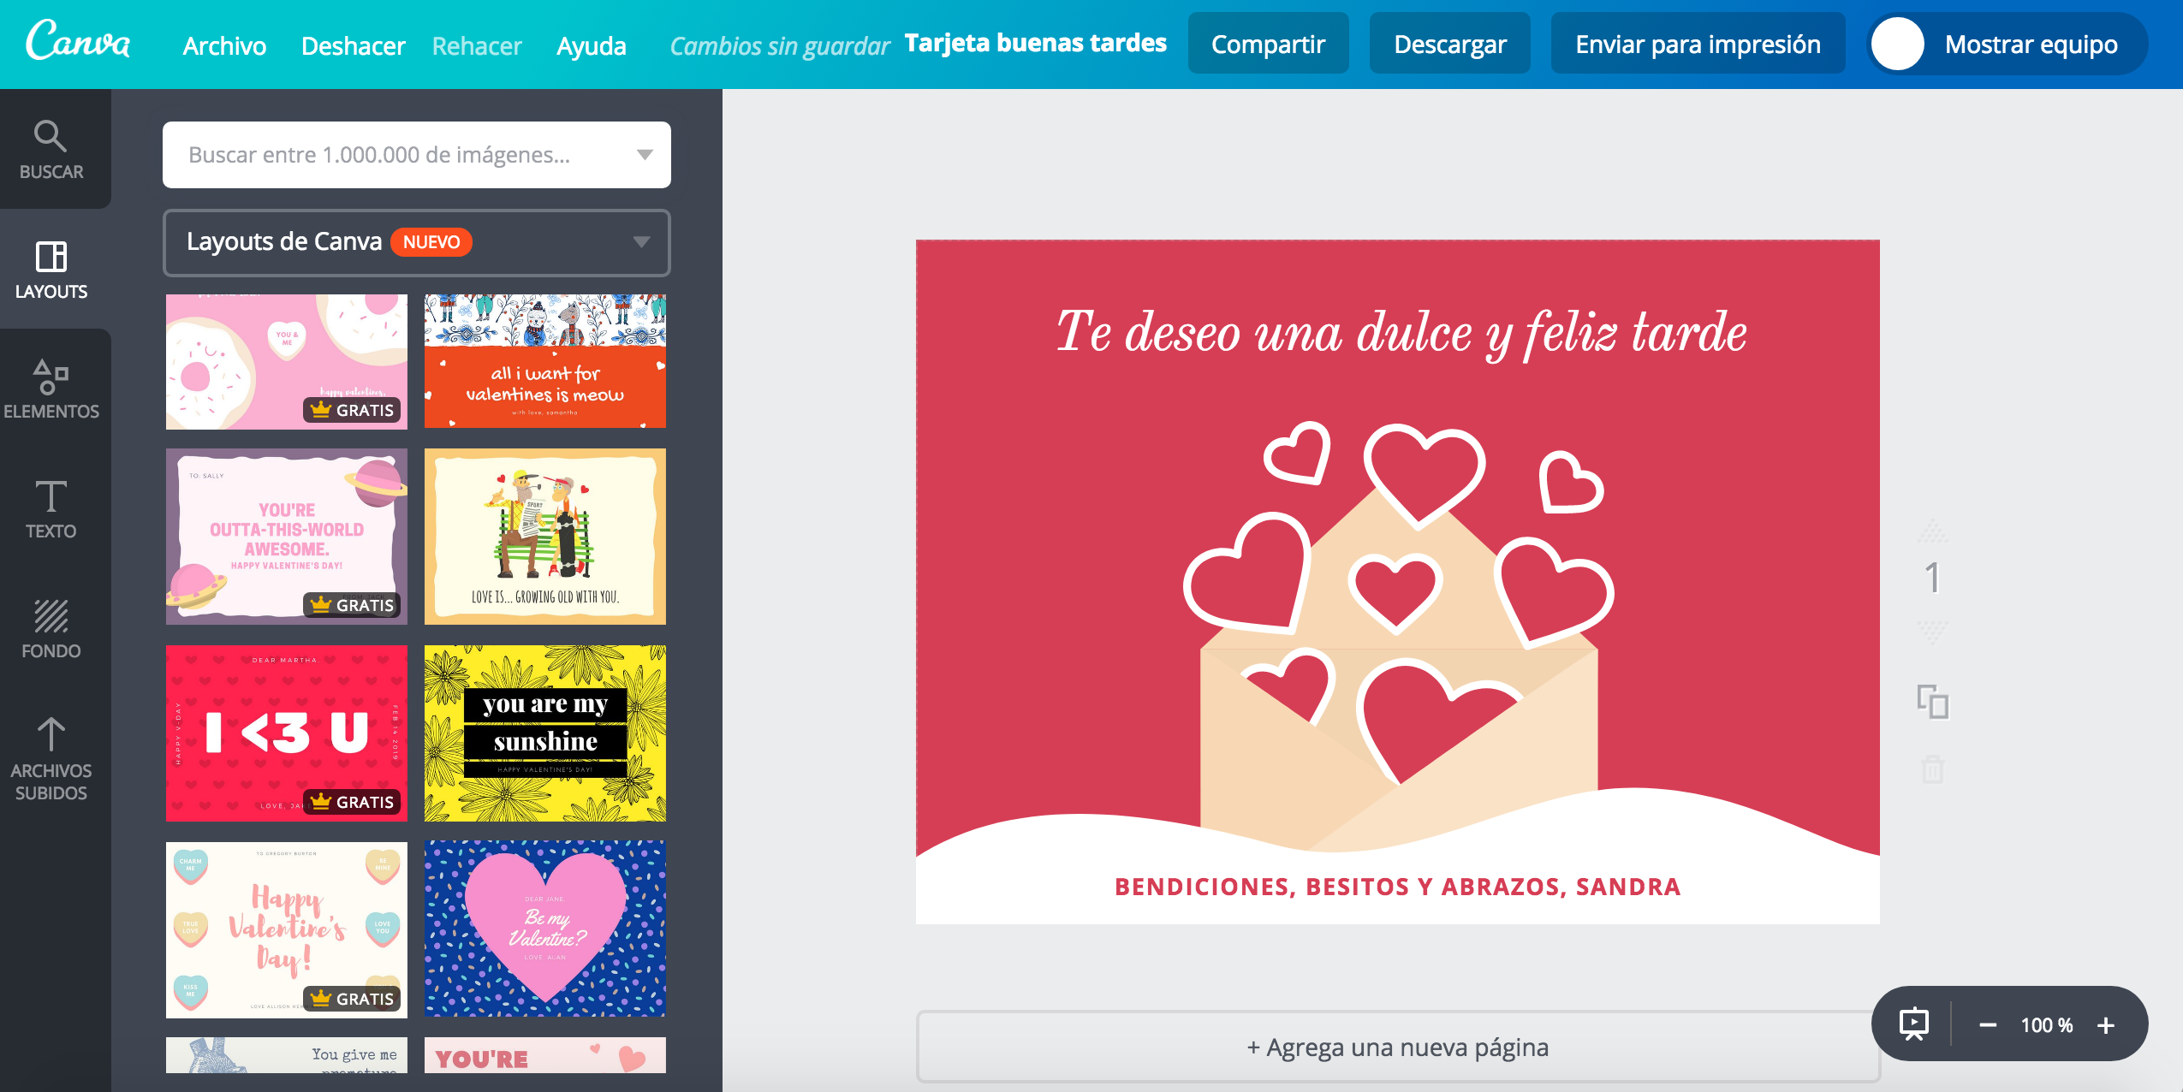Open the 100 % zoom level menu

click(x=2046, y=1025)
